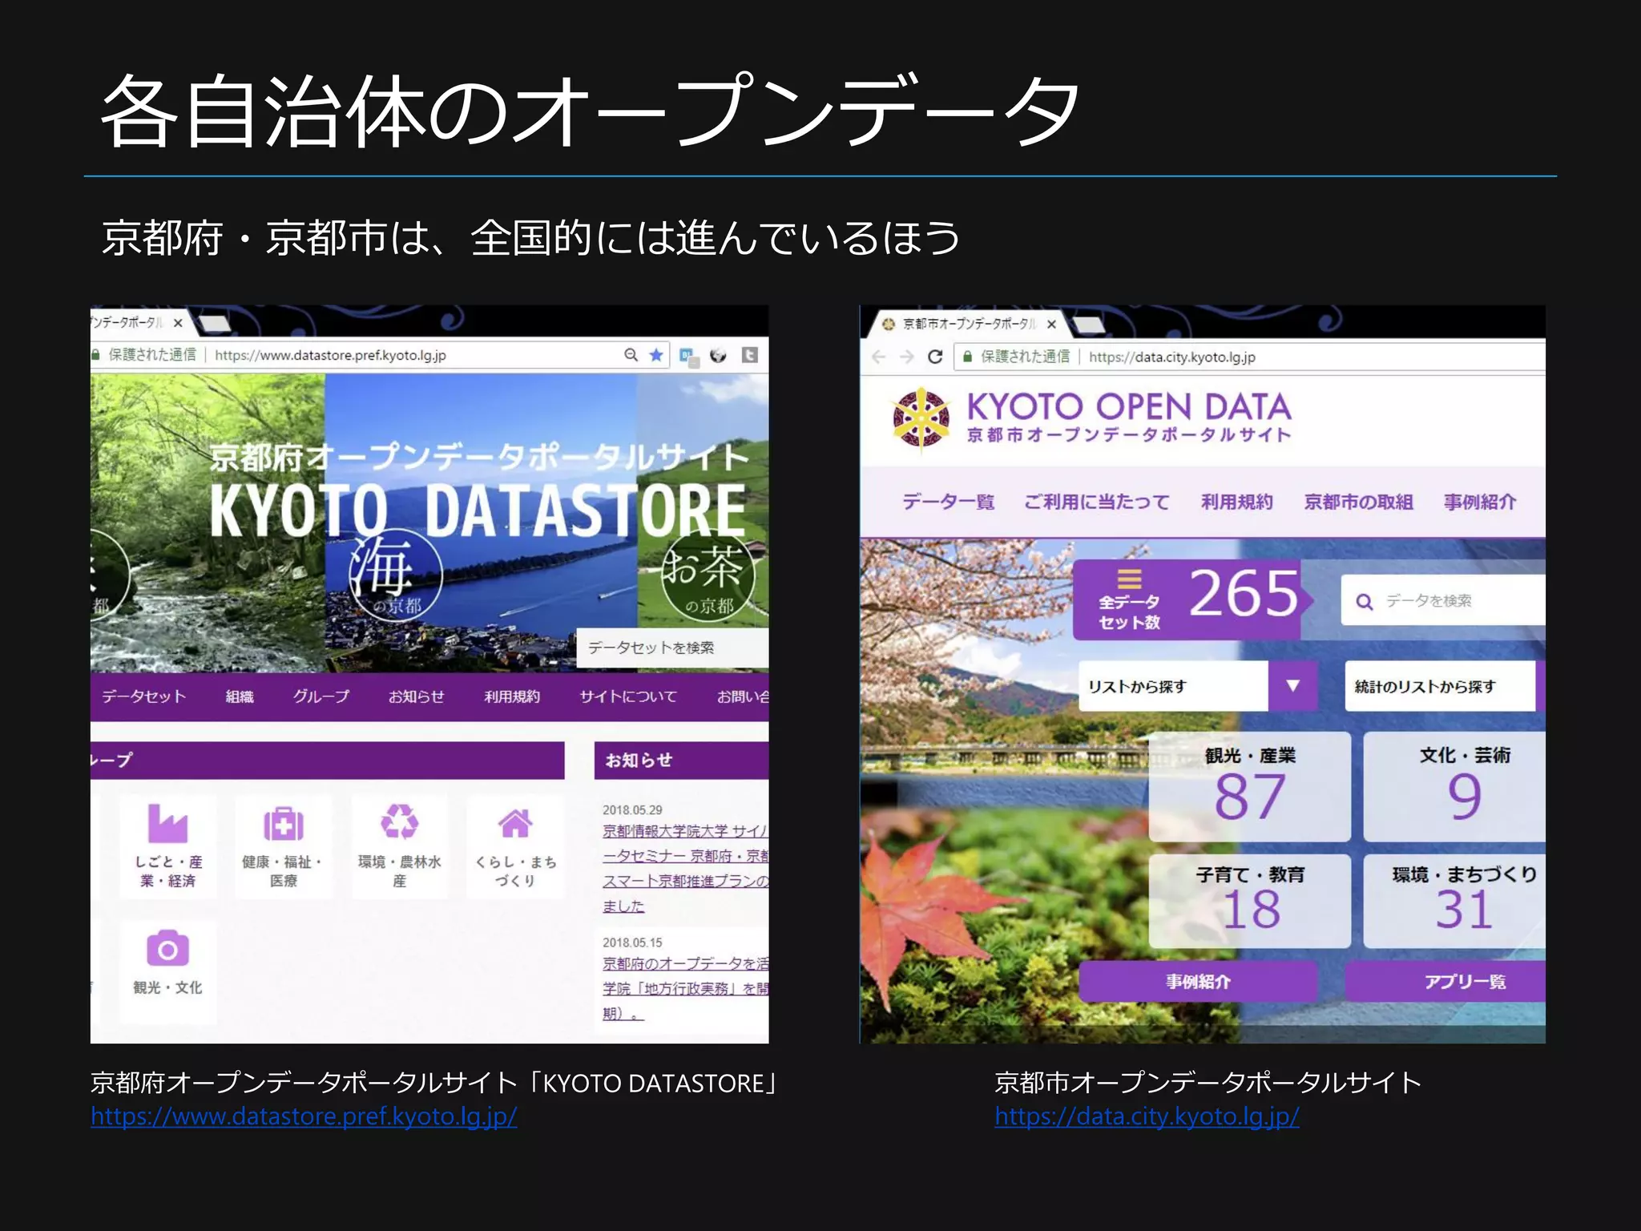Screen dimensions: 1641x1231
Task: Open the 京都市の取組 navigation item
Action: [x=1358, y=502]
